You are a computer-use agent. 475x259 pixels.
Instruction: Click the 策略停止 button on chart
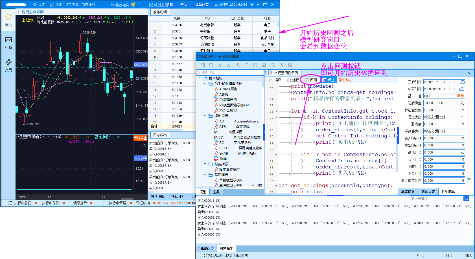140,138
